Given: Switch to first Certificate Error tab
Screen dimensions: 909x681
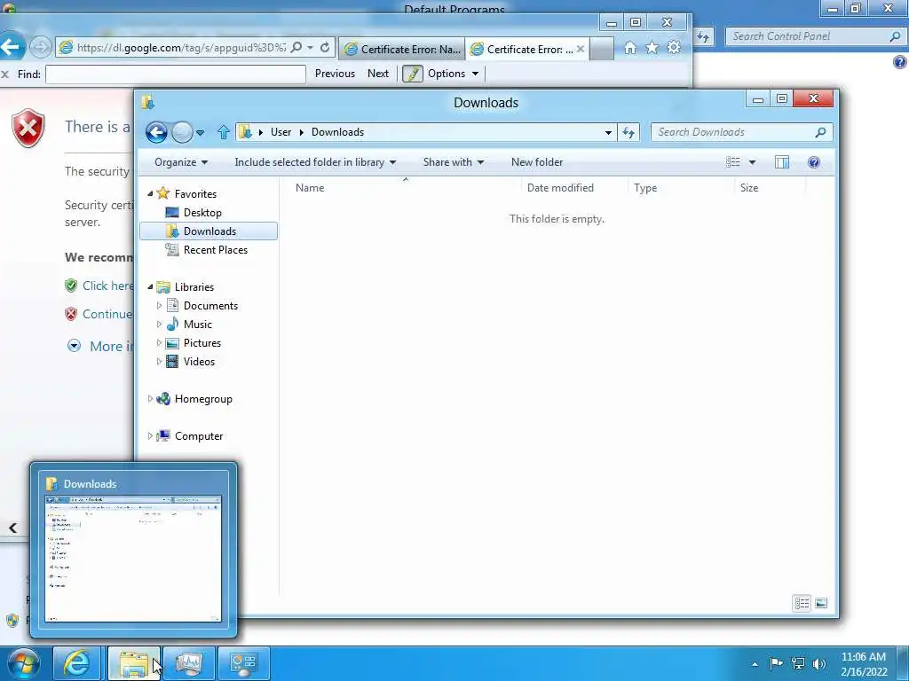Looking at the screenshot, I should (x=403, y=50).
